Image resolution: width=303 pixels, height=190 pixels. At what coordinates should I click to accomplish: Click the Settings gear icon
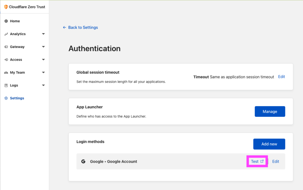click(6, 98)
